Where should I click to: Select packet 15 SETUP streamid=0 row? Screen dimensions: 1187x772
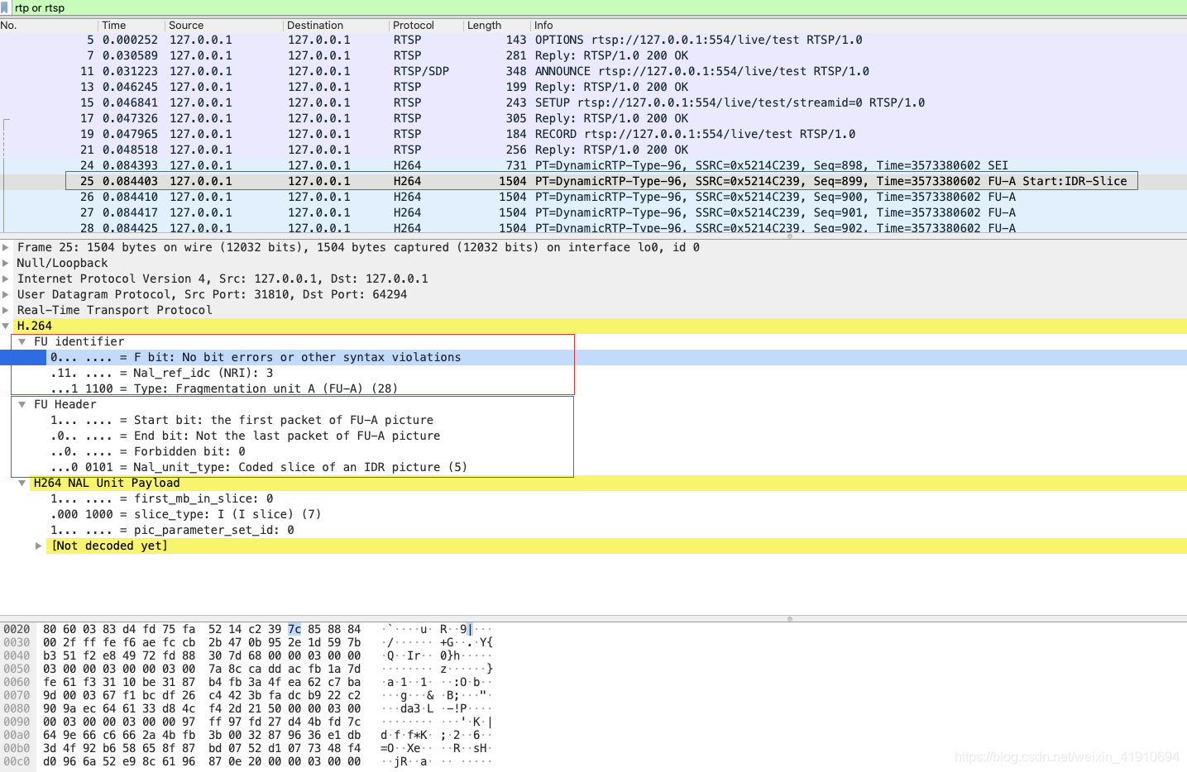pyautogui.click(x=593, y=102)
